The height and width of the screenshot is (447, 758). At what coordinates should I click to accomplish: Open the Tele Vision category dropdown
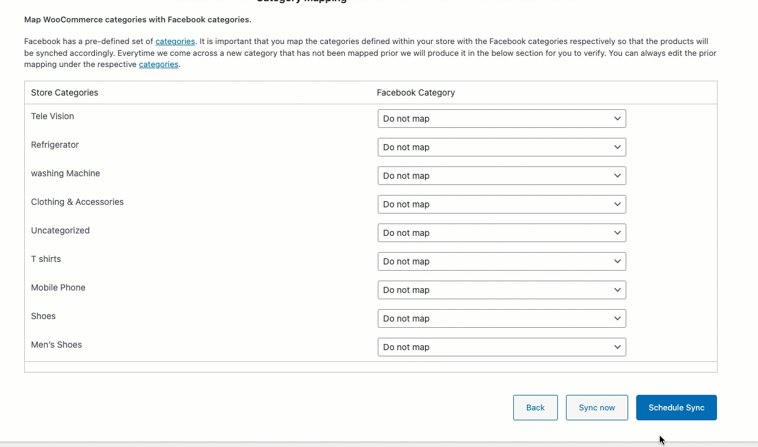tap(501, 119)
